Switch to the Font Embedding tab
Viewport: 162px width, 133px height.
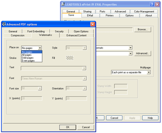[x=36, y=31]
